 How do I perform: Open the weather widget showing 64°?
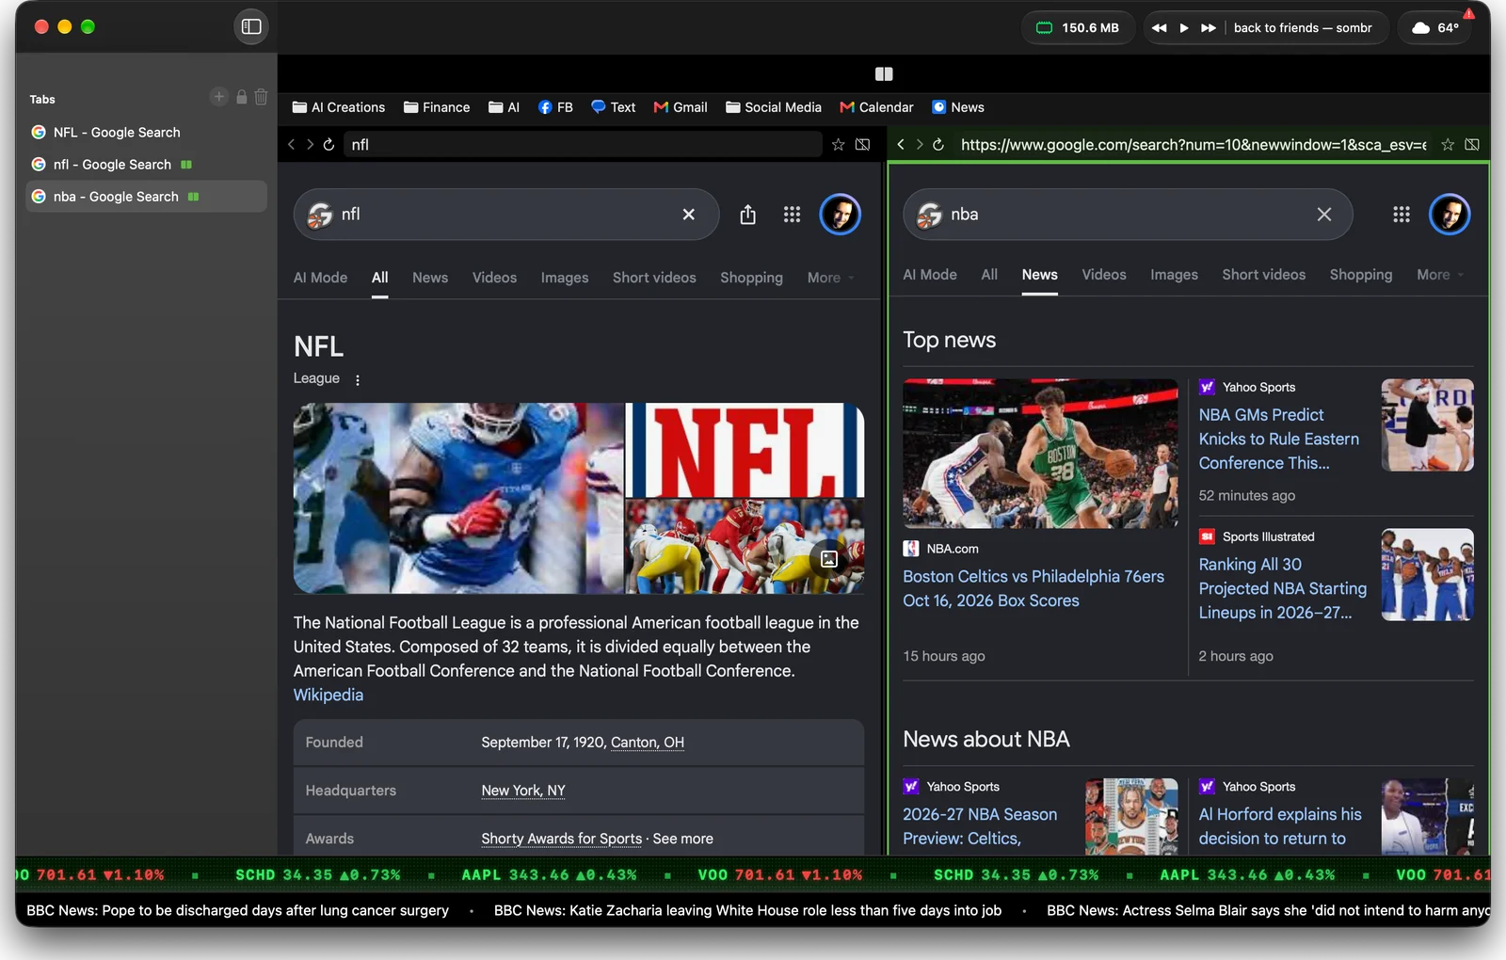point(1435,27)
